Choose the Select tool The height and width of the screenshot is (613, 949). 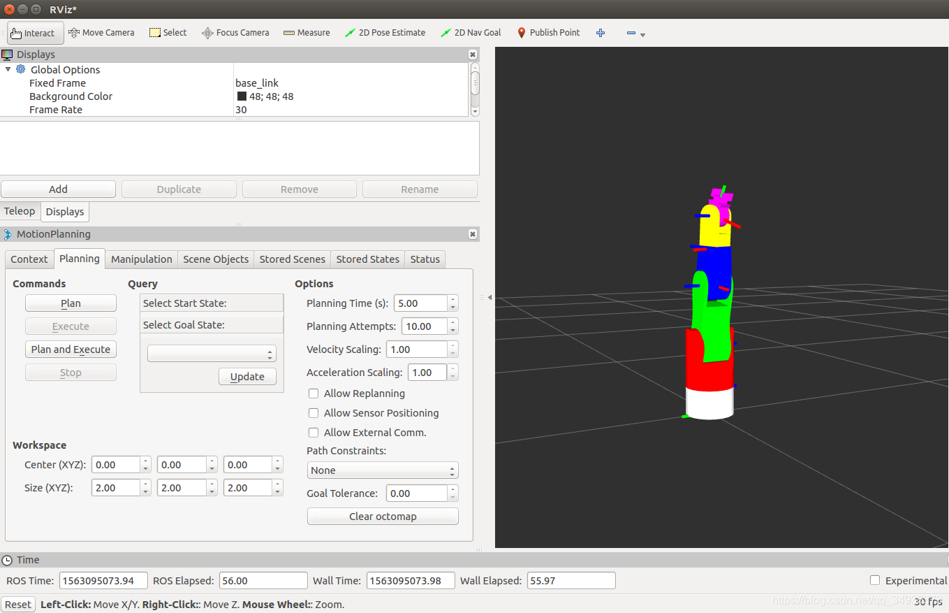pyautogui.click(x=168, y=33)
